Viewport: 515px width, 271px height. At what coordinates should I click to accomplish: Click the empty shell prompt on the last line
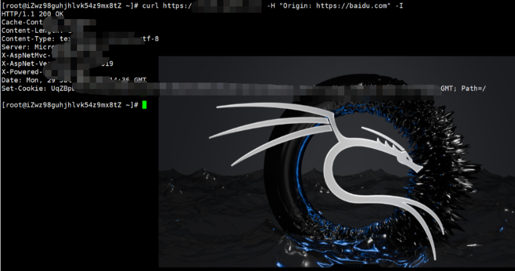point(70,105)
